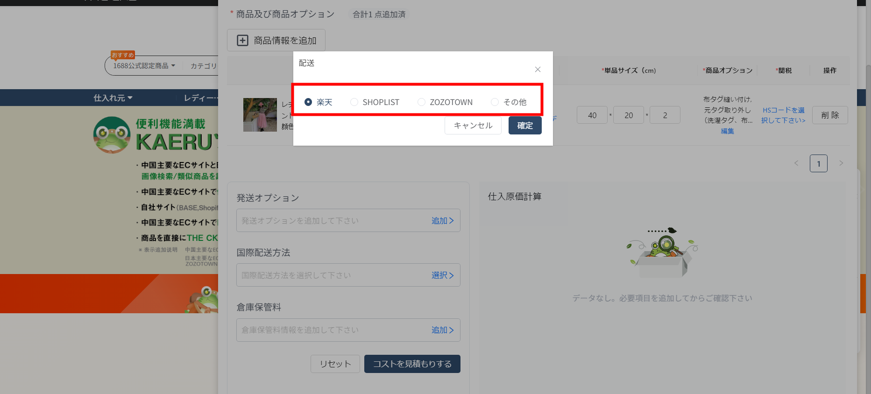Close the 配送 dialog with X
Viewport: 871px width, 394px height.
point(538,70)
